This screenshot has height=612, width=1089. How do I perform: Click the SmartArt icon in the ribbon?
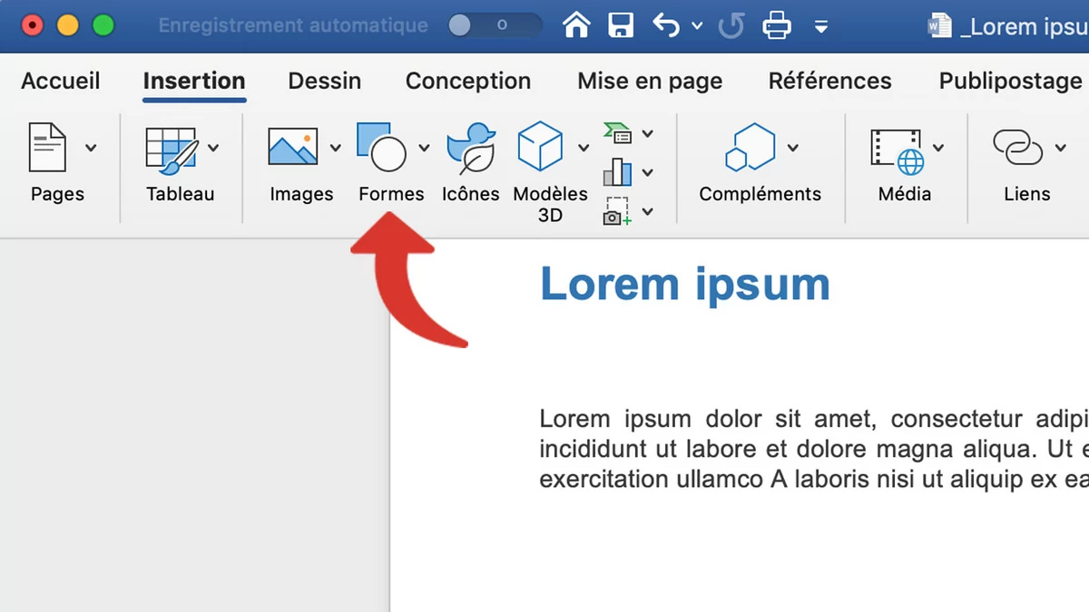point(618,133)
